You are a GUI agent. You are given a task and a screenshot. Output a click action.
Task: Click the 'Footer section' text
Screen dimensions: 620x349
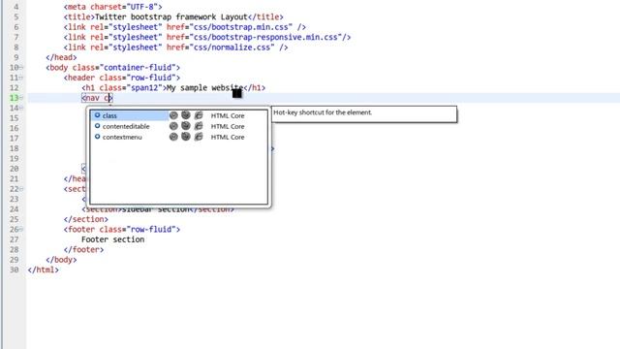[x=112, y=239]
